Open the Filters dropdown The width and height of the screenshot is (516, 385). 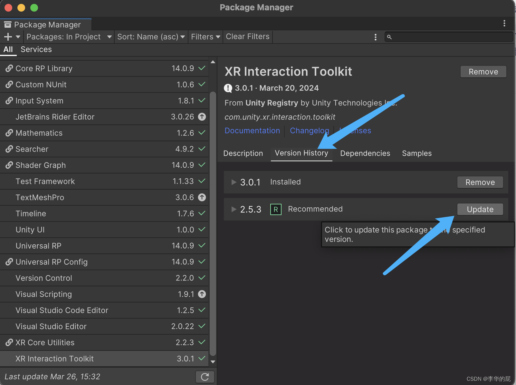point(205,37)
